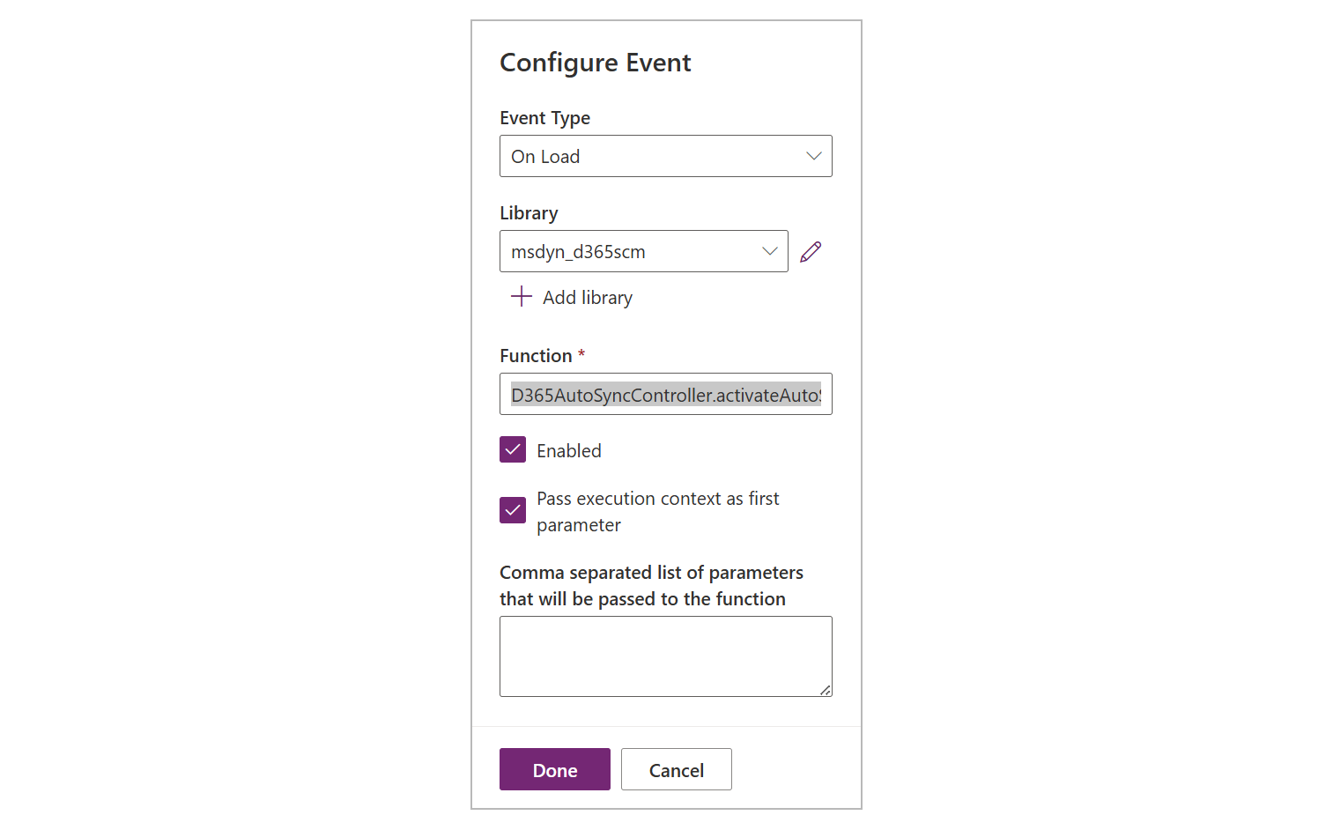Image resolution: width=1333 pixels, height=830 pixels.
Task: Click the Library label
Action: point(529,213)
